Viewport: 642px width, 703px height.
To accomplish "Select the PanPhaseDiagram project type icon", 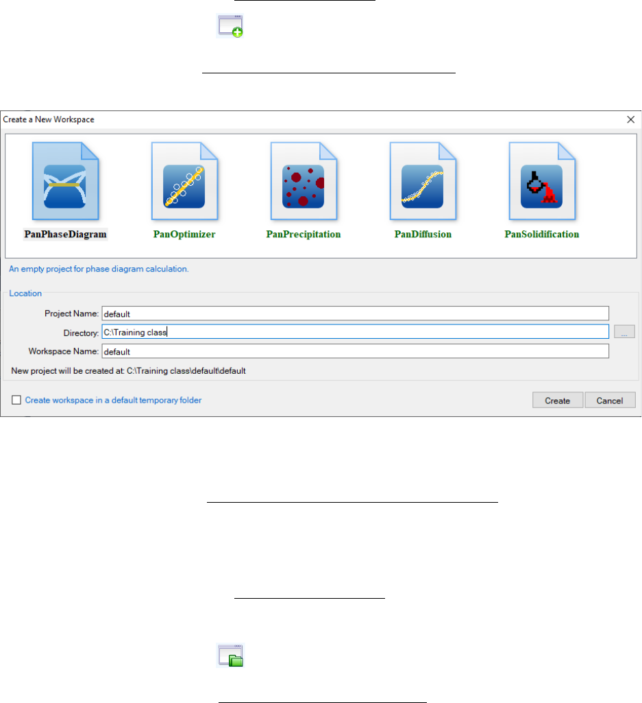I will click(65, 181).
